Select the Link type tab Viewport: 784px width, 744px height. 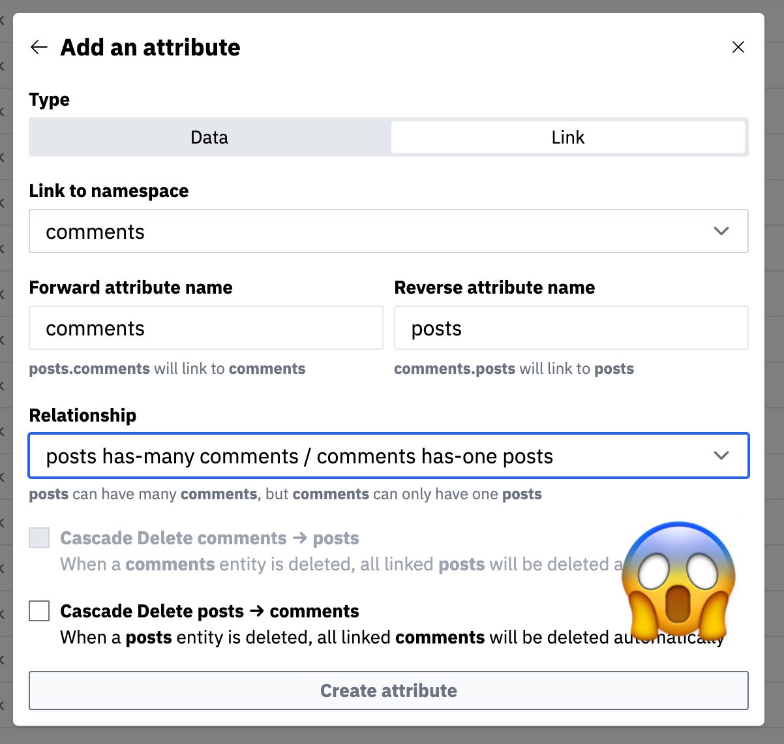[567, 137]
